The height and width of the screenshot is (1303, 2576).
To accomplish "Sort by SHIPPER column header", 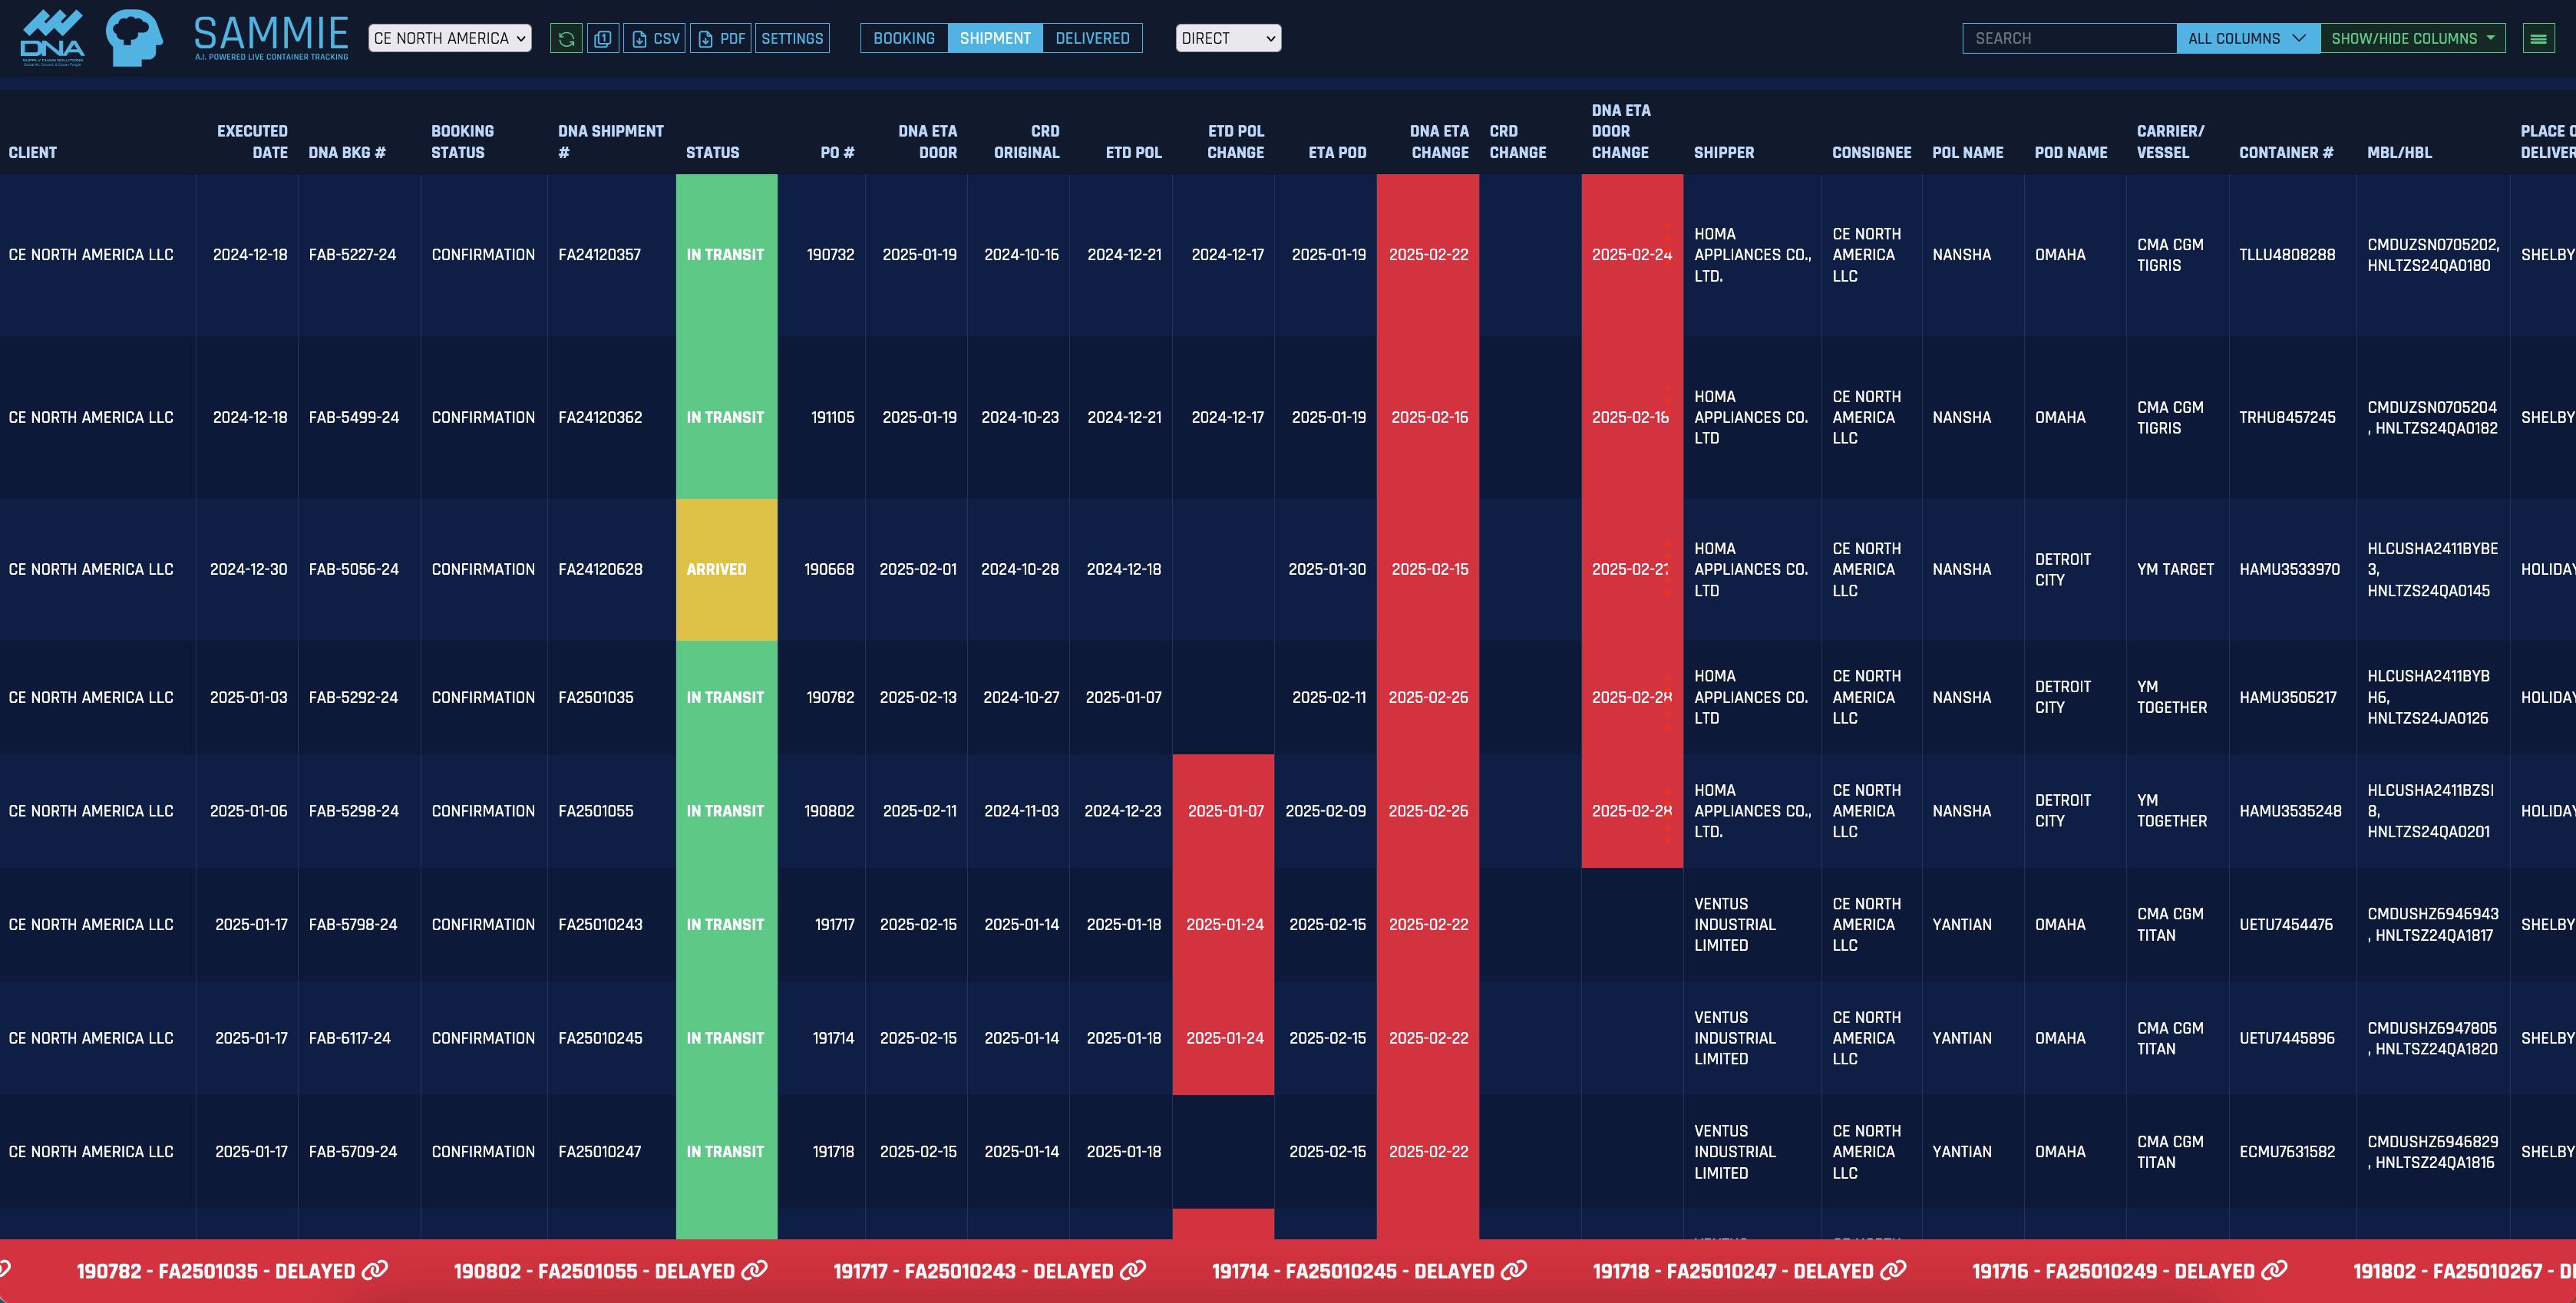I will coord(1723,152).
